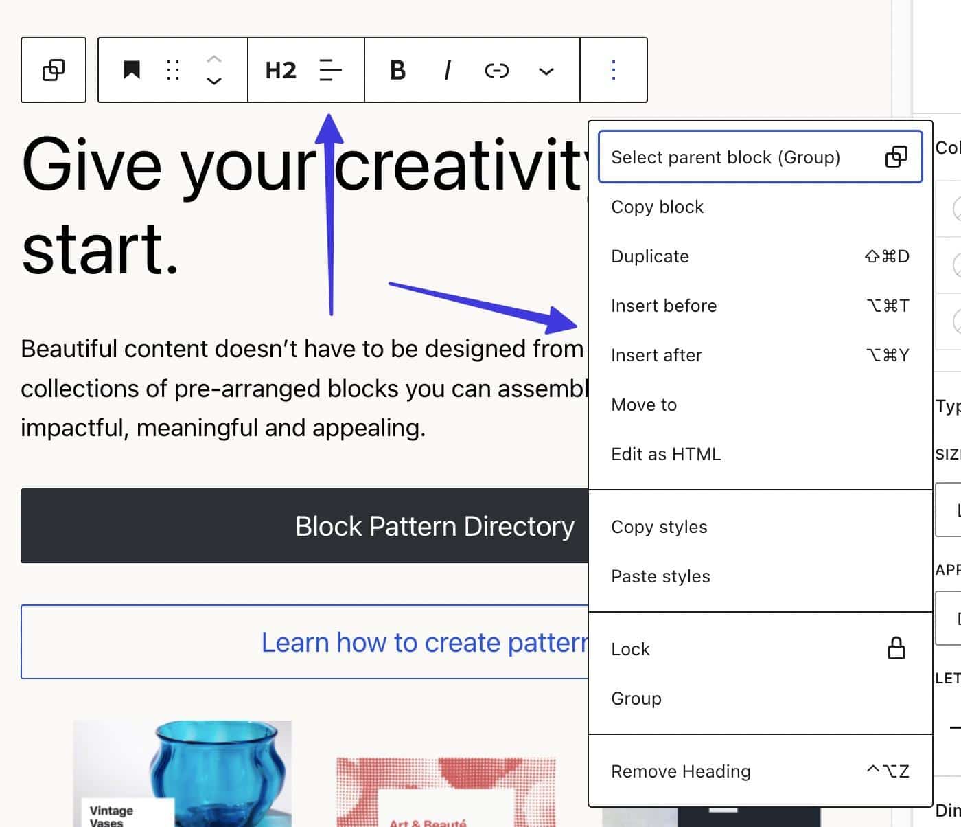
Task: Click the drag handle dots for the heading block
Action: (173, 70)
